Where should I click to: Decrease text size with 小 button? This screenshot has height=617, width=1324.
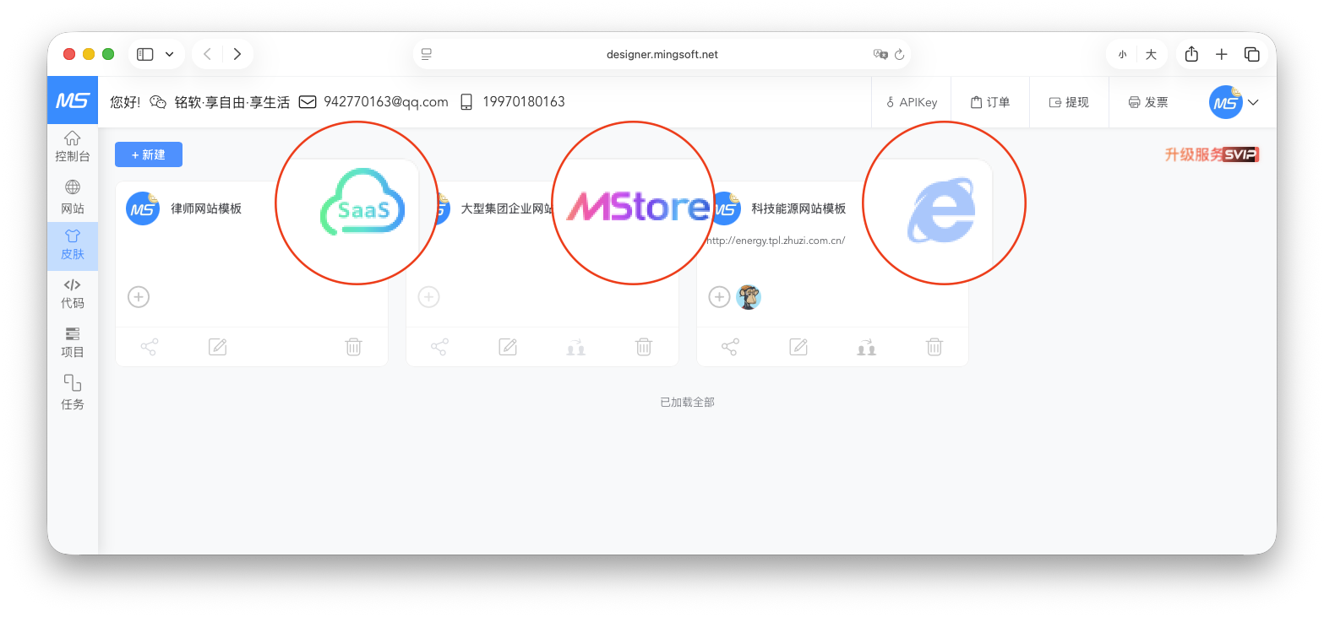pos(1122,55)
